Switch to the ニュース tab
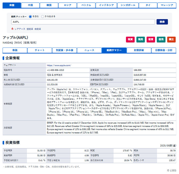Viewport: 179px width, 174px height. (x=89, y=50)
